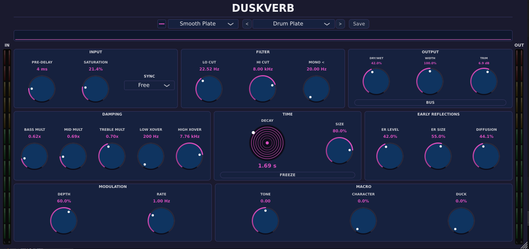Click the High Xover knob

[x=190, y=156]
